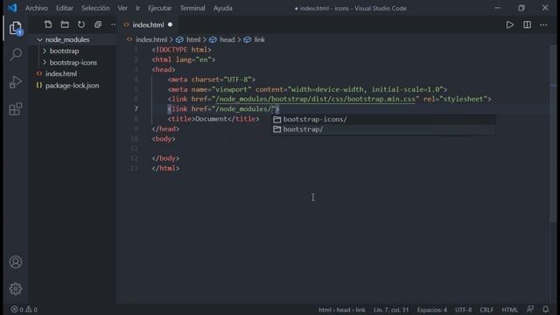The height and width of the screenshot is (315, 560).
Task: Change line ending via CRLF
Action: [486, 310]
